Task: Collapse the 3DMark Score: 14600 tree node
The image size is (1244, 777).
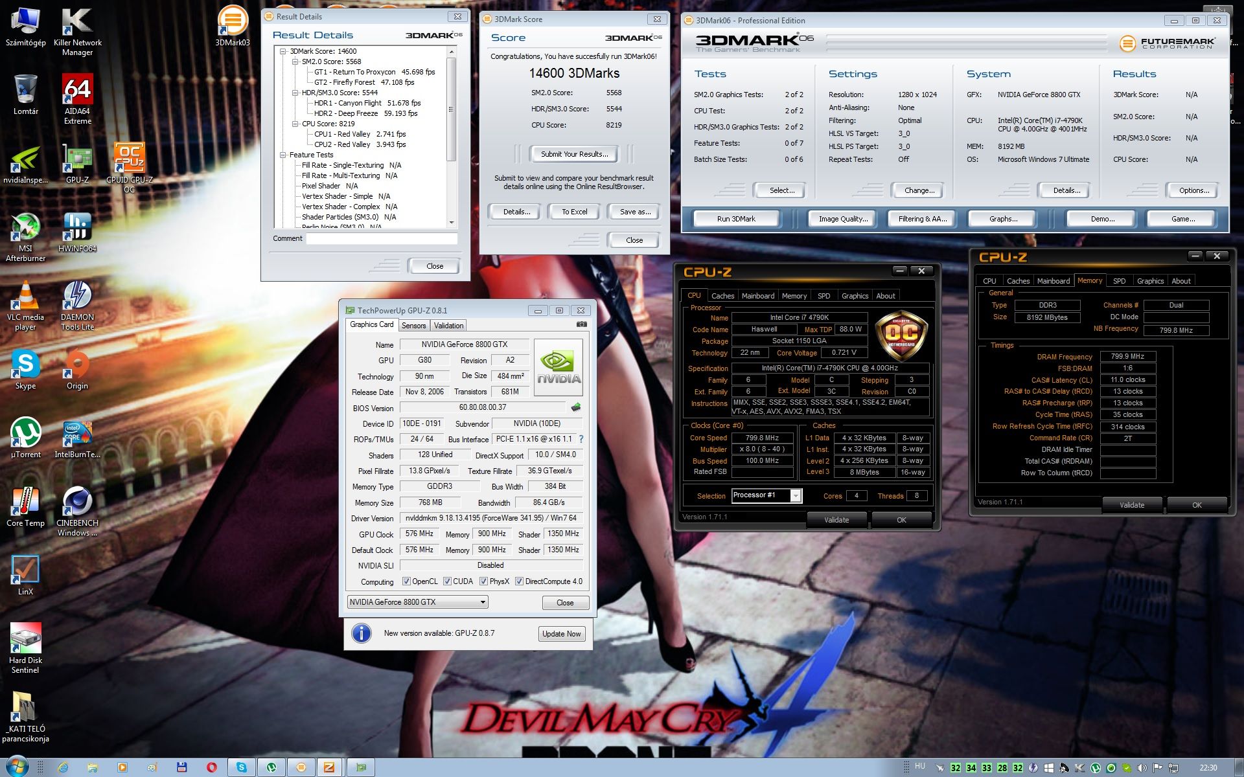Action: click(283, 51)
